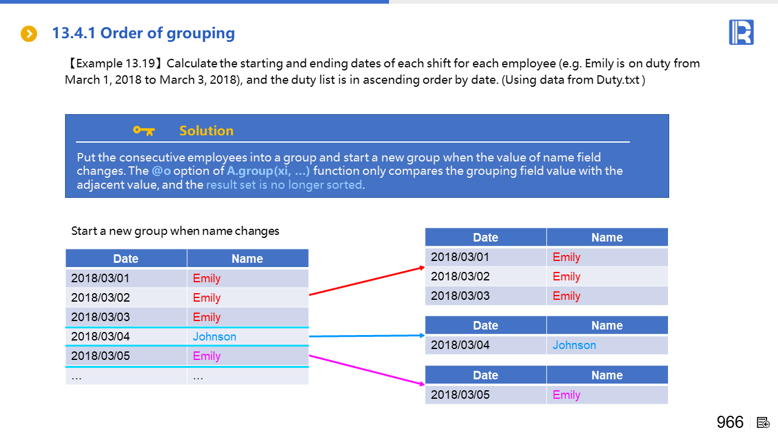Click the blue R logo

coord(741,32)
